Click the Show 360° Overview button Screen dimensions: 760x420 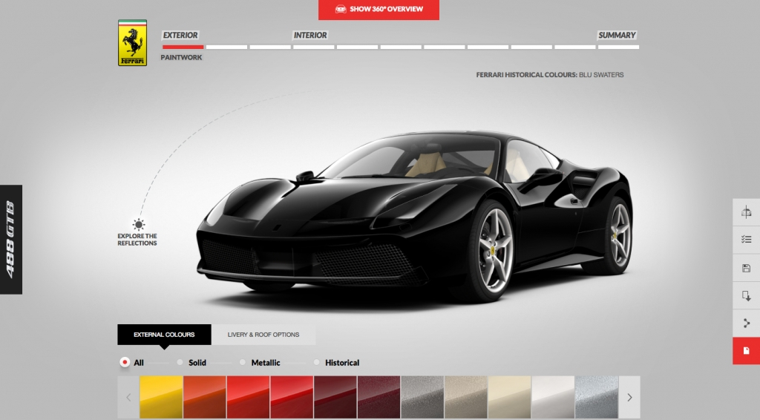[379, 9]
